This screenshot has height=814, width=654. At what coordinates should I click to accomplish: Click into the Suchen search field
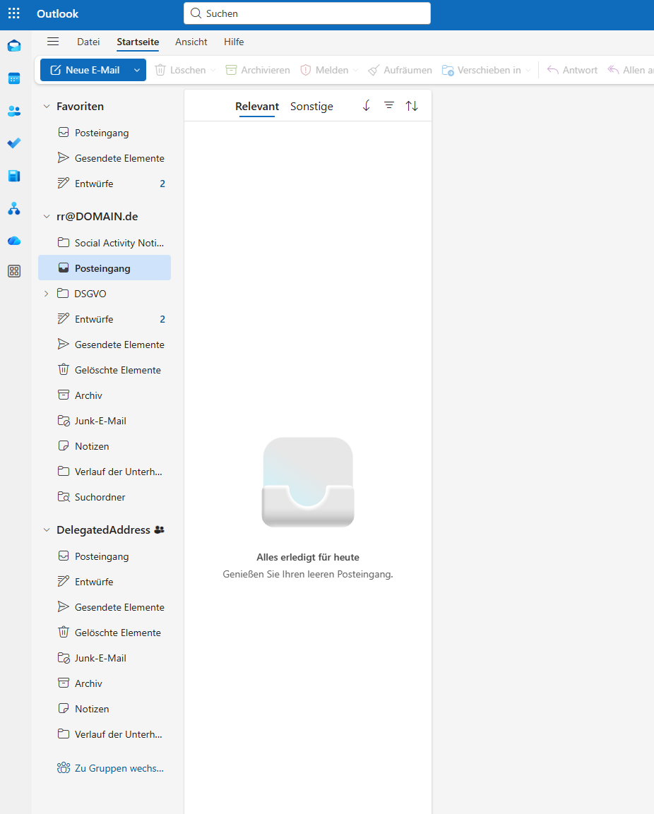click(311, 13)
